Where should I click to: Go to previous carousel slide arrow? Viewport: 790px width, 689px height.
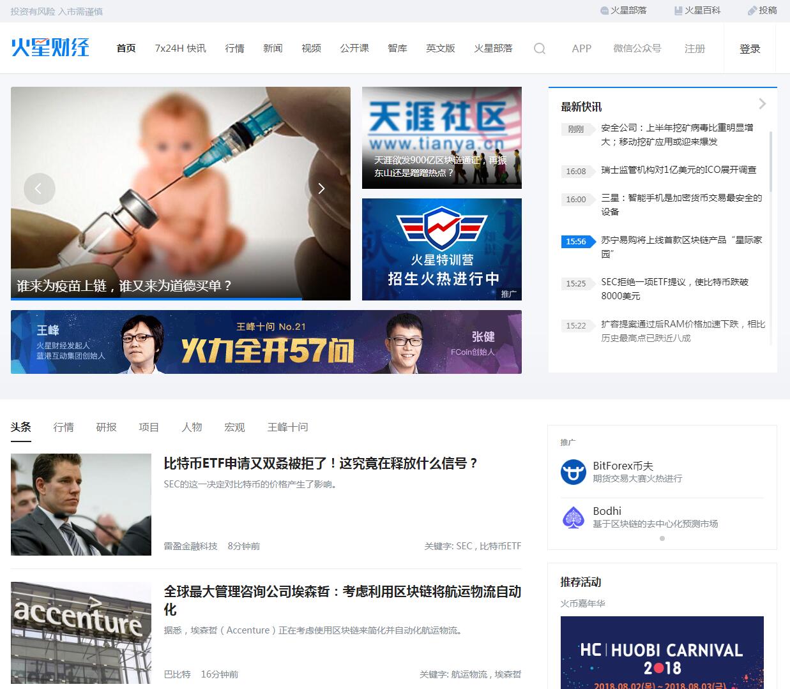pyautogui.click(x=39, y=189)
